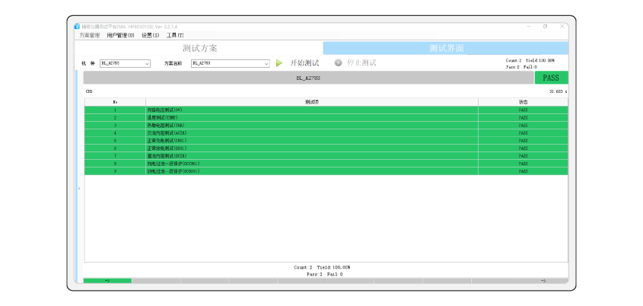Open the 方案管理 menu
The image size is (643, 306).
[x=89, y=35]
